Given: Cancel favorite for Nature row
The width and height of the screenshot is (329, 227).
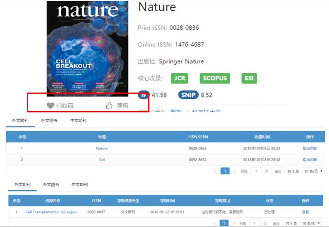Looking at the screenshot, I should [310, 148].
